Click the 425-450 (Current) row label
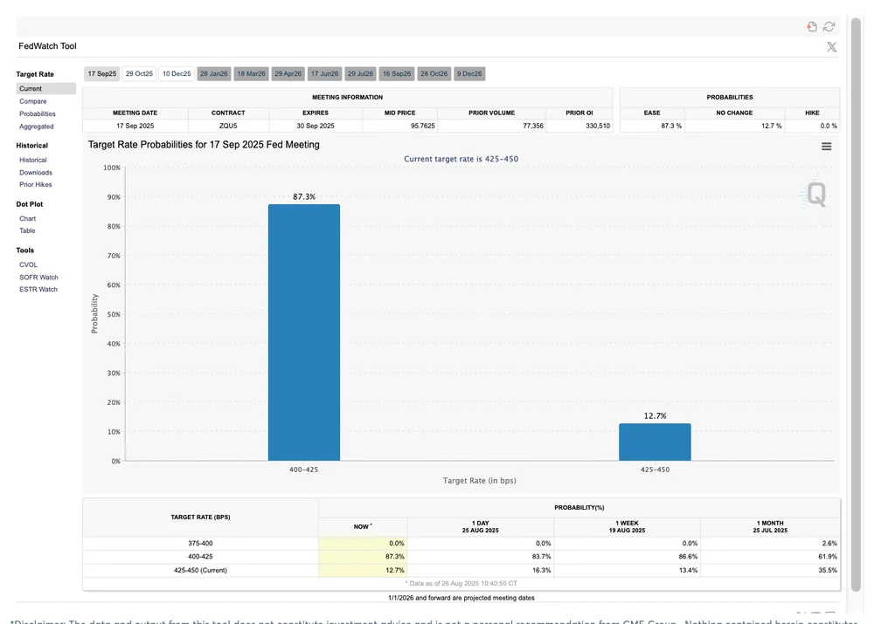This screenshot has width=895, height=624. point(200,571)
